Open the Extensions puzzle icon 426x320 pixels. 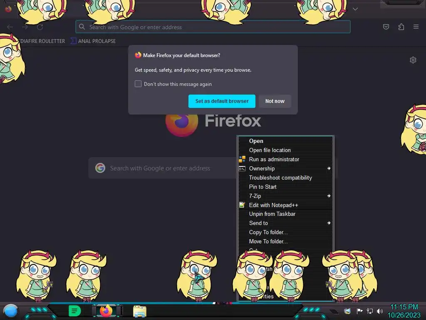coord(401,27)
